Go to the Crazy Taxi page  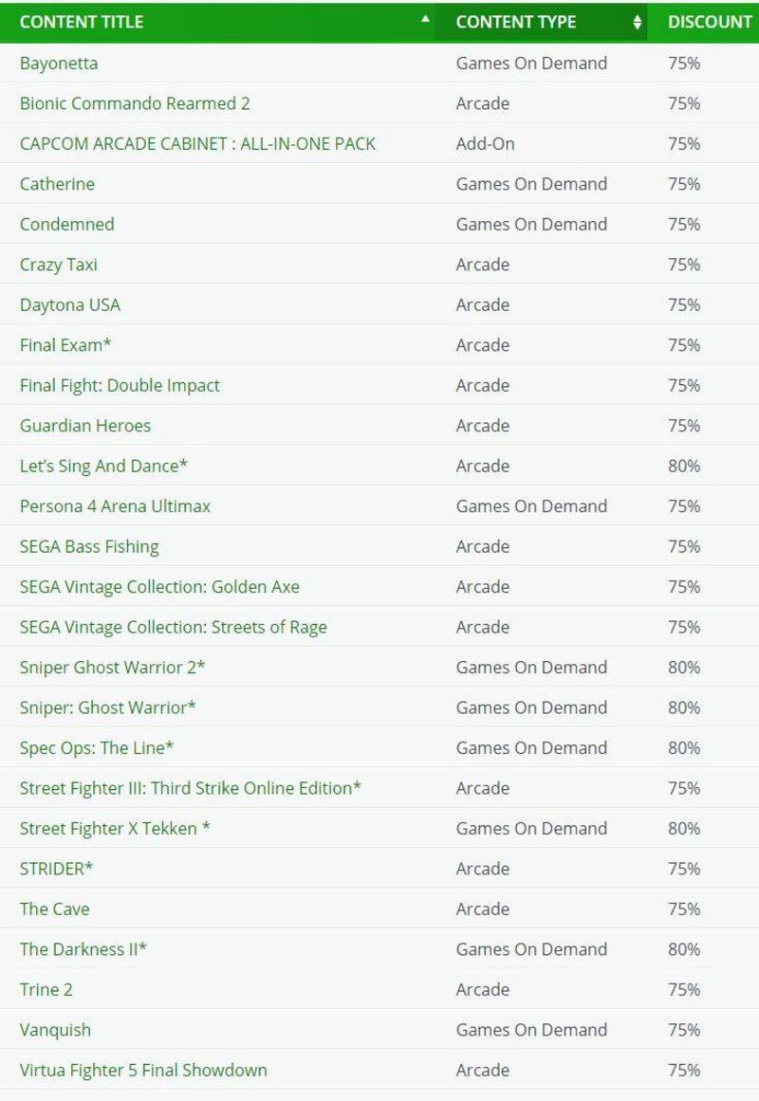tap(59, 265)
